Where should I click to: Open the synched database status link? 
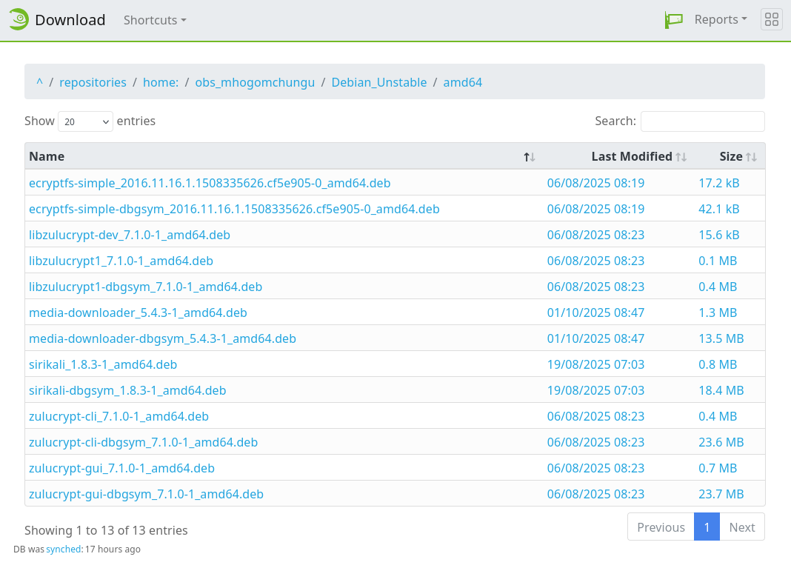63,549
